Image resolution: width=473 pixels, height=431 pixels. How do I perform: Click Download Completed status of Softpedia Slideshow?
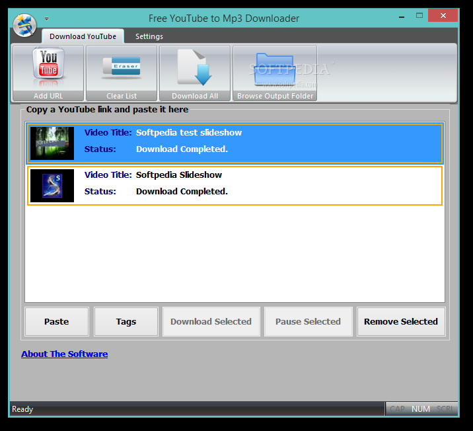[182, 191]
